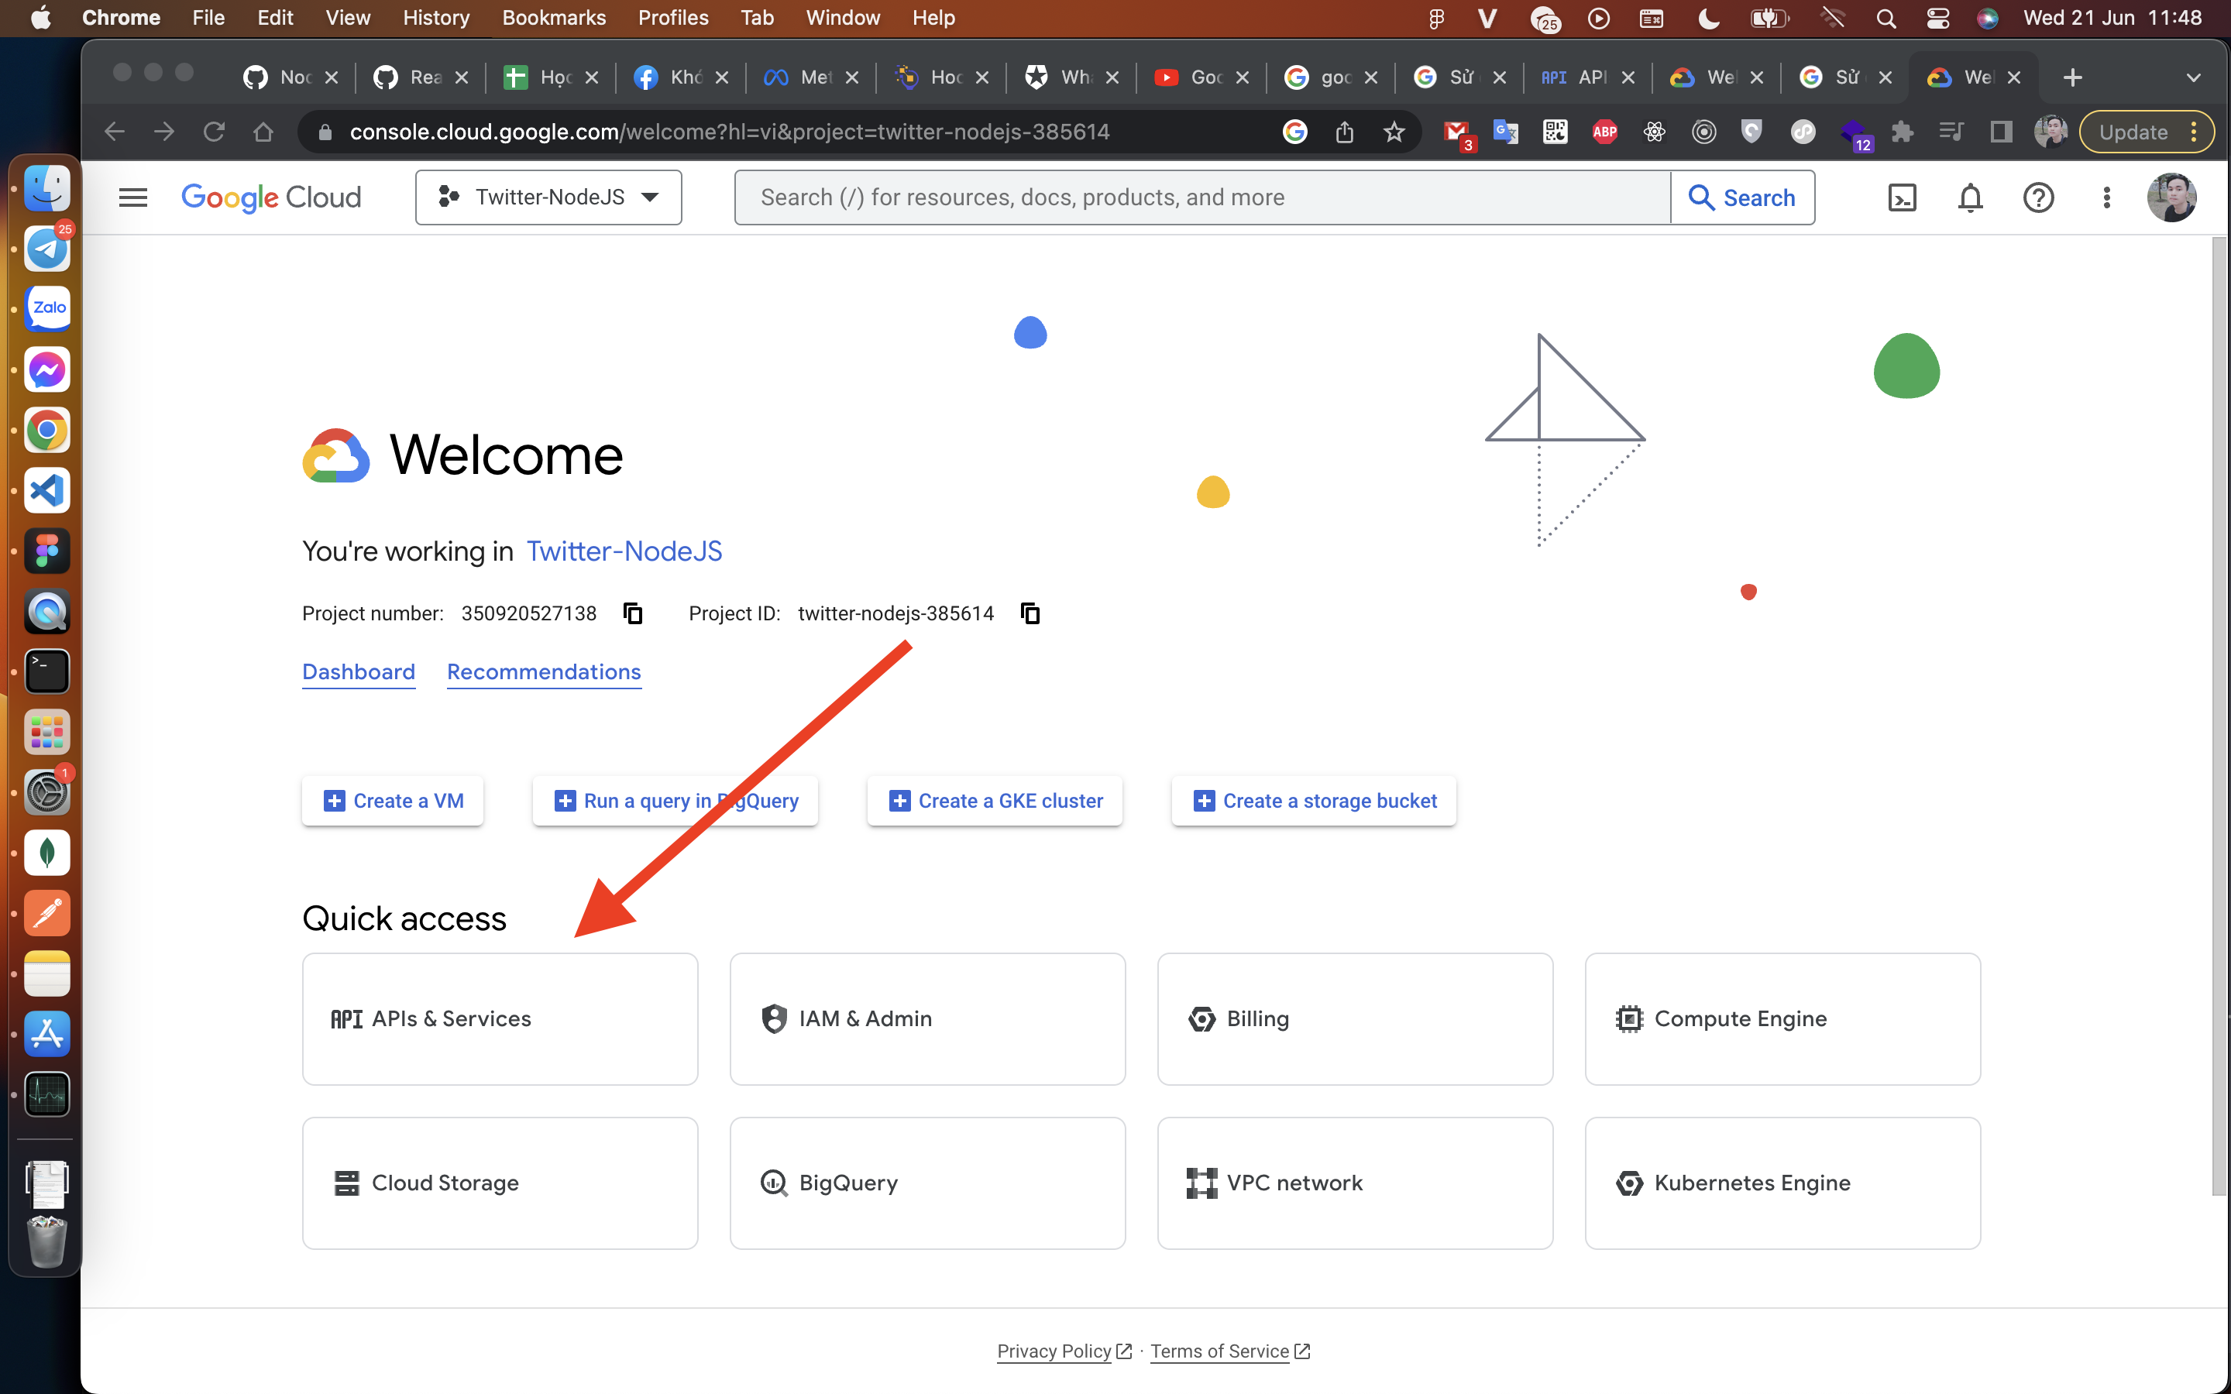Open Spotlight search in menu bar
The image size is (2231, 1394).
tap(1886, 18)
